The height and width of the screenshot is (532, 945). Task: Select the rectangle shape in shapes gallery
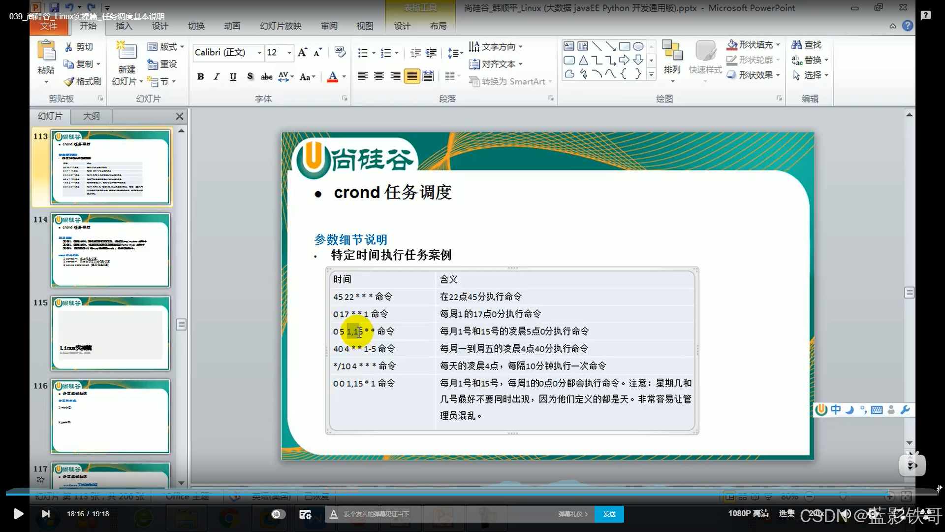point(625,46)
